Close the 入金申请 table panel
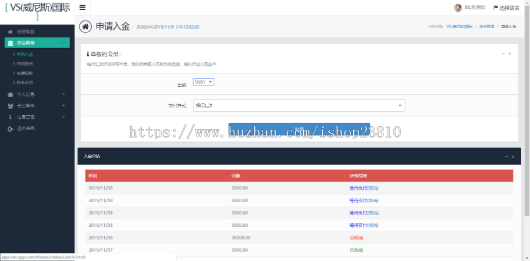The width and height of the screenshot is (530, 261). [513, 157]
